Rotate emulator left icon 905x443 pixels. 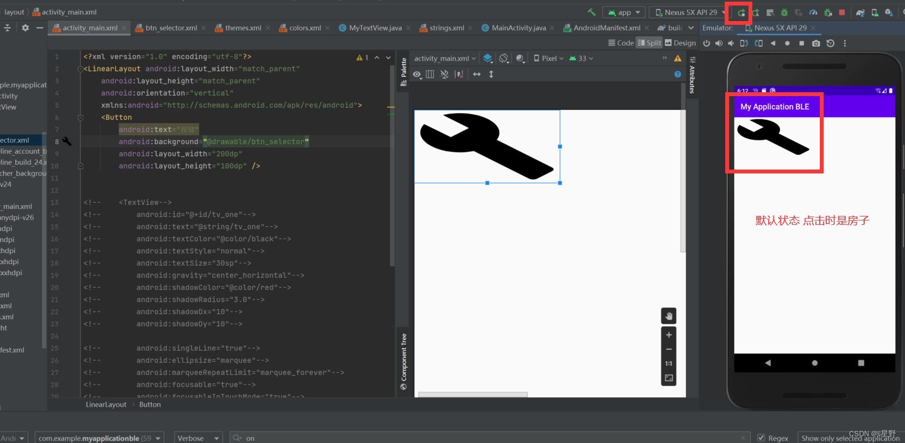coord(744,43)
